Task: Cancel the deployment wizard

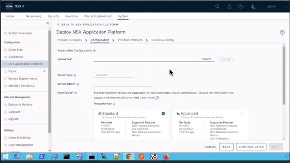Action: pyautogui.click(x=210, y=147)
